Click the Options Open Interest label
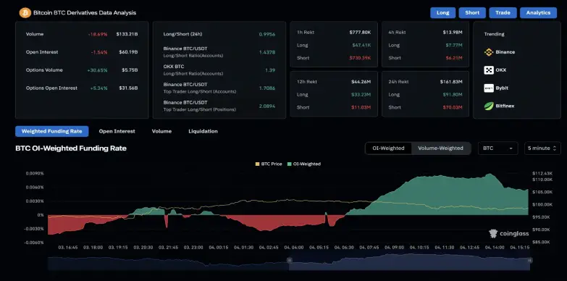 point(51,88)
